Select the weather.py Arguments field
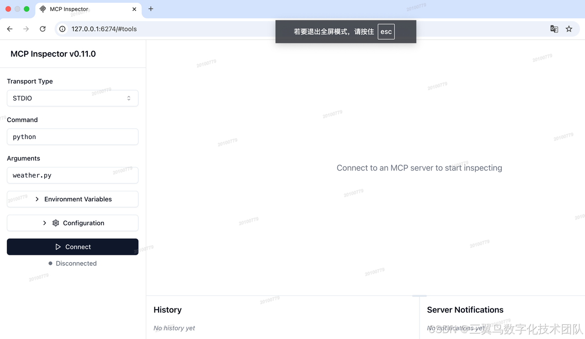This screenshot has width=585, height=339. [x=72, y=175]
